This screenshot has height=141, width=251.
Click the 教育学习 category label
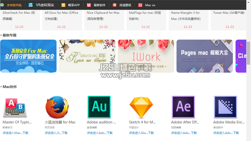(8, 128)
